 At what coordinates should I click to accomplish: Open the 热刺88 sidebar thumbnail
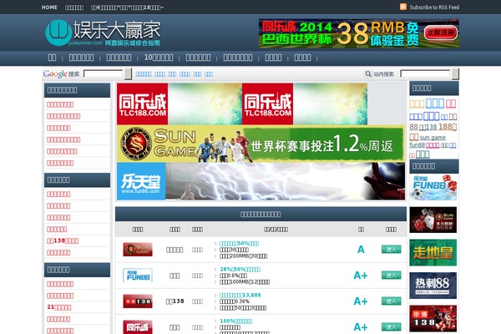[433, 286]
